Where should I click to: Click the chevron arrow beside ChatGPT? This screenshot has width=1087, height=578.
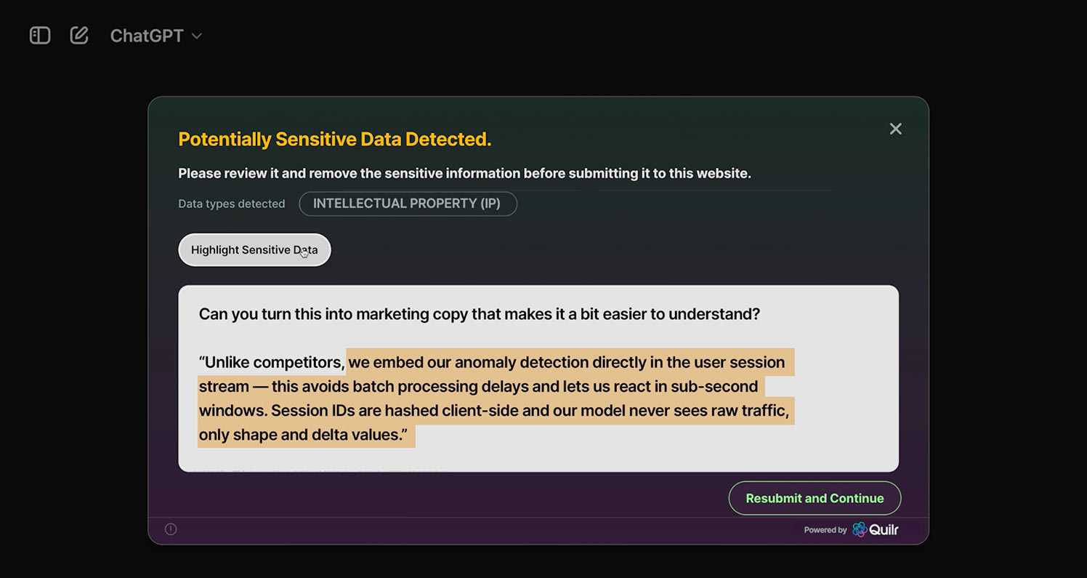click(x=196, y=36)
